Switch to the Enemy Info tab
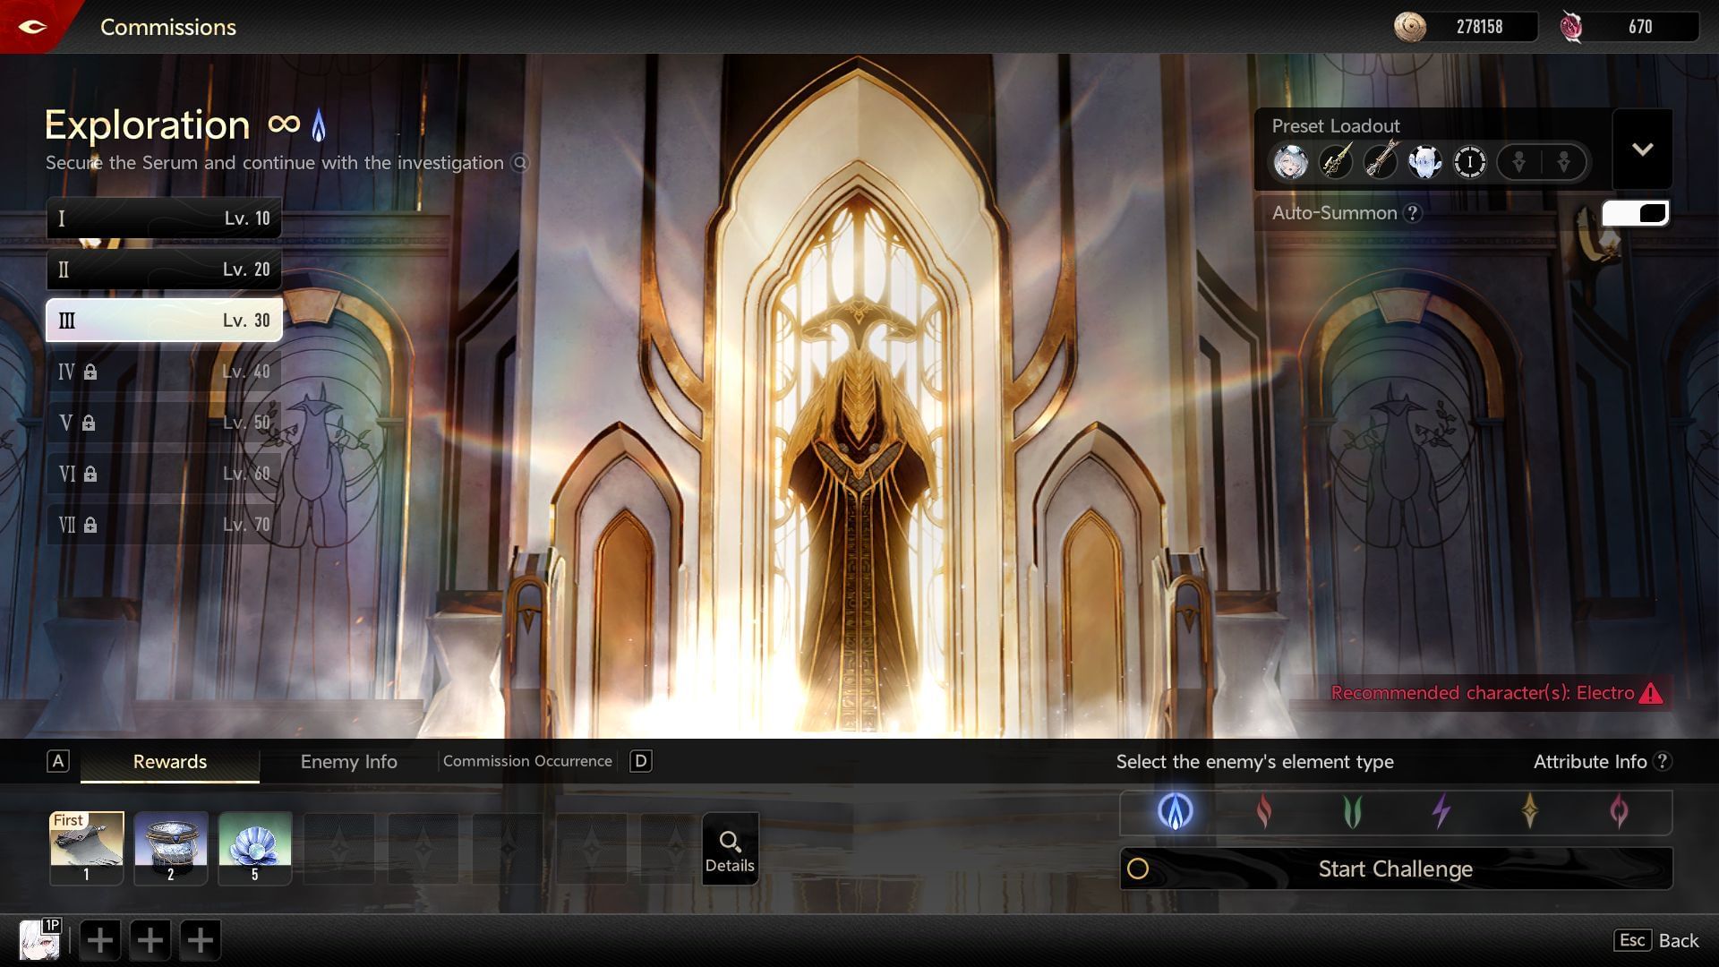Viewport: 1719px width, 967px height. [x=348, y=762]
